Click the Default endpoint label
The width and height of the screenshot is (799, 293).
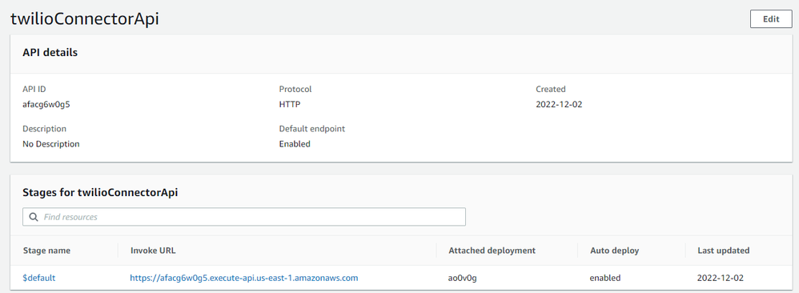point(312,129)
